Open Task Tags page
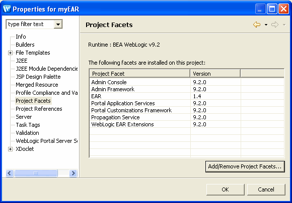This screenshot has height=203, width=292. [x=28, y=125]
